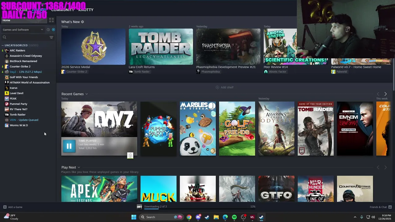
Task: Expand the Play Next shelf dropdown
Action: (79, 167)
